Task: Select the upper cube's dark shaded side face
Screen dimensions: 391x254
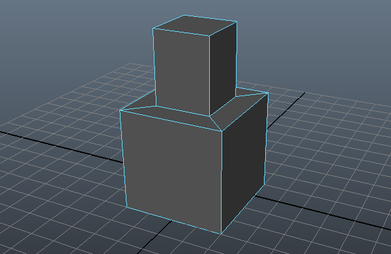Action: click(222, 68)
